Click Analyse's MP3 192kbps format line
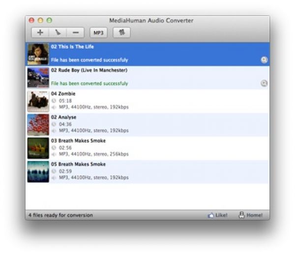The width and height of the screenshot is (295, 255). click(94, 130)
